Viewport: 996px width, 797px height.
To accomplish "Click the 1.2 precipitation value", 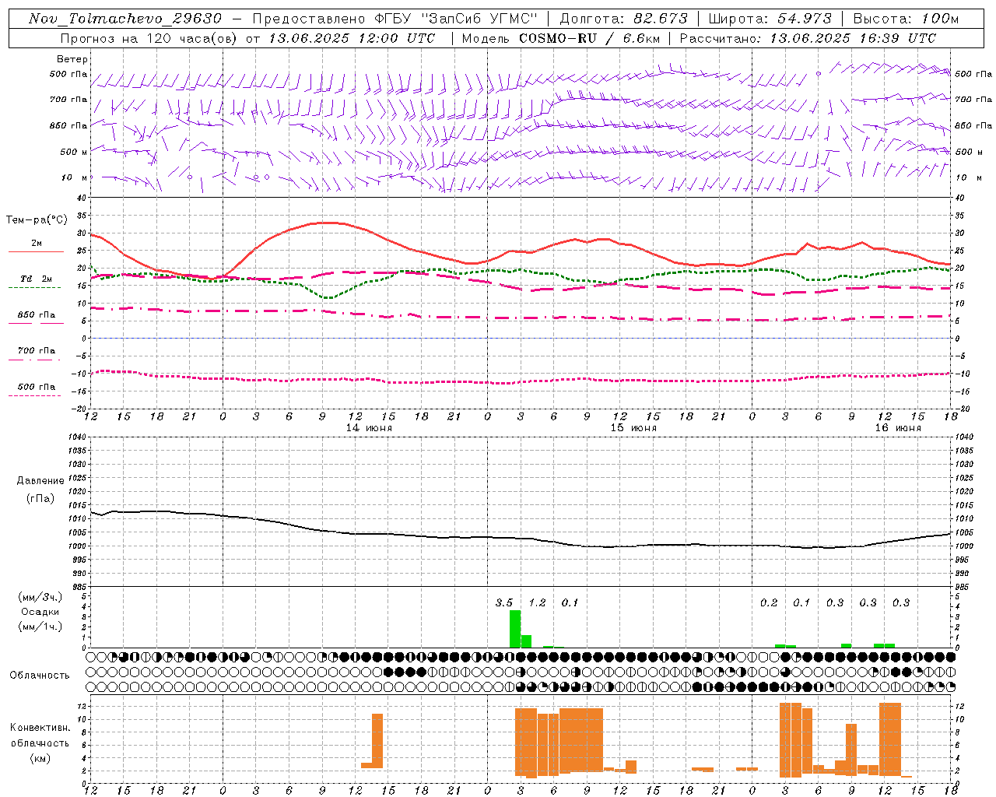I will click(x=537, y=603).
